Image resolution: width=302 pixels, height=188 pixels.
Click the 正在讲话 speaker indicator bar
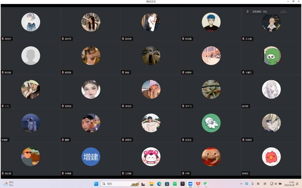point(266,11)
